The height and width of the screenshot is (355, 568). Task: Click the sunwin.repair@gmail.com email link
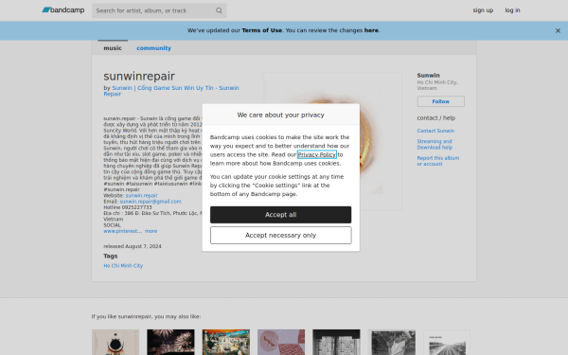151,202
